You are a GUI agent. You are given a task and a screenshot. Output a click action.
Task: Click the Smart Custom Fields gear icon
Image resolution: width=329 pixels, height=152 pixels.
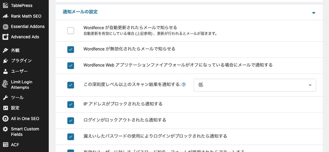(6, 129)
